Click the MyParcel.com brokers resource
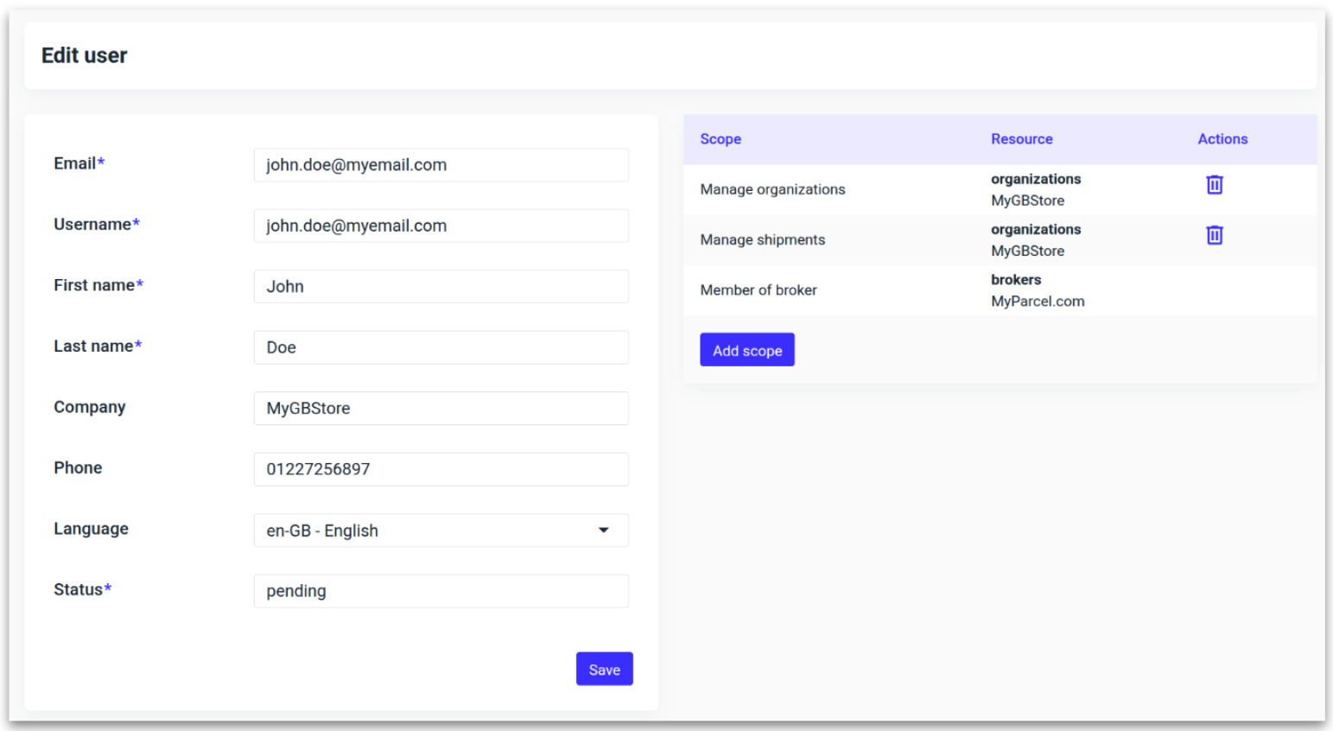This screenshot has width=1333, height=731. pos(1037,302)
